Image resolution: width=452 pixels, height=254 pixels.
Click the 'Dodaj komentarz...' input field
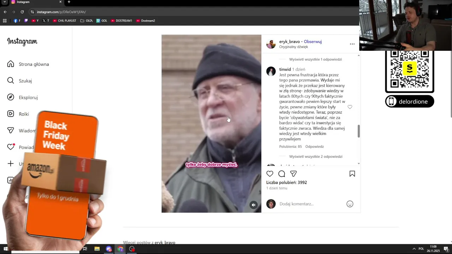point(311,204)
